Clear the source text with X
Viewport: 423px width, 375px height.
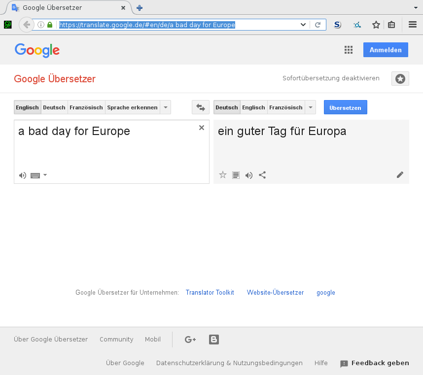tap(202, 128)
